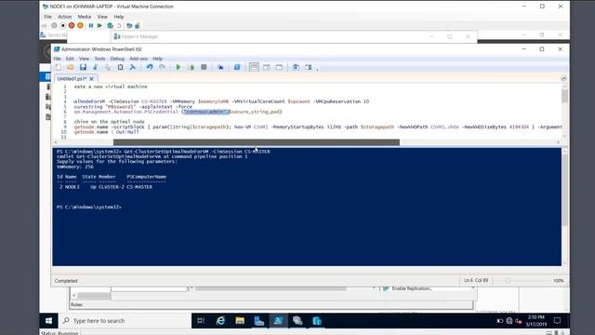This screenshot has height=335, width=595.
Task: Click the Cut scissors icon in ISE toolbar
Action: [x=95, y=67]
